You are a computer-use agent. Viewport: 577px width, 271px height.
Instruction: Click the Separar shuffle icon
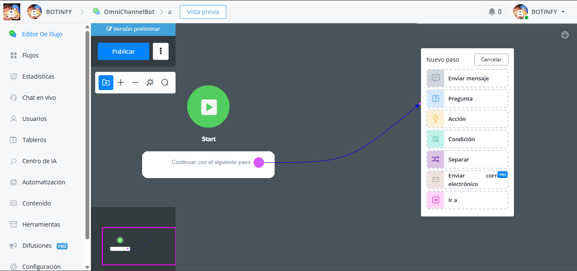(436, 159)
